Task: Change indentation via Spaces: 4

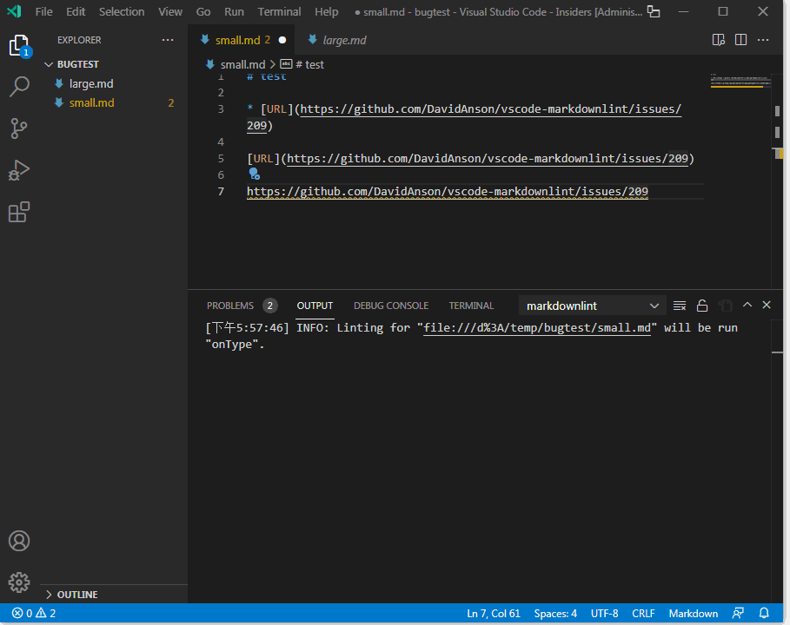Action: (x=555, y=614)
